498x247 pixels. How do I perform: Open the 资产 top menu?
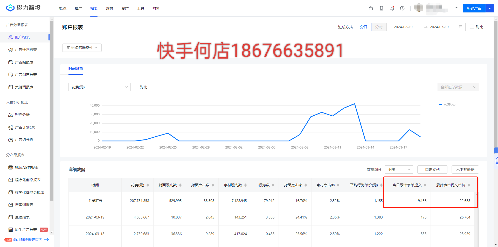point(125,8)
